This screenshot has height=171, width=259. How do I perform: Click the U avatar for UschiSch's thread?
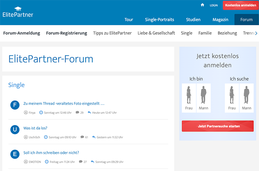15,130
